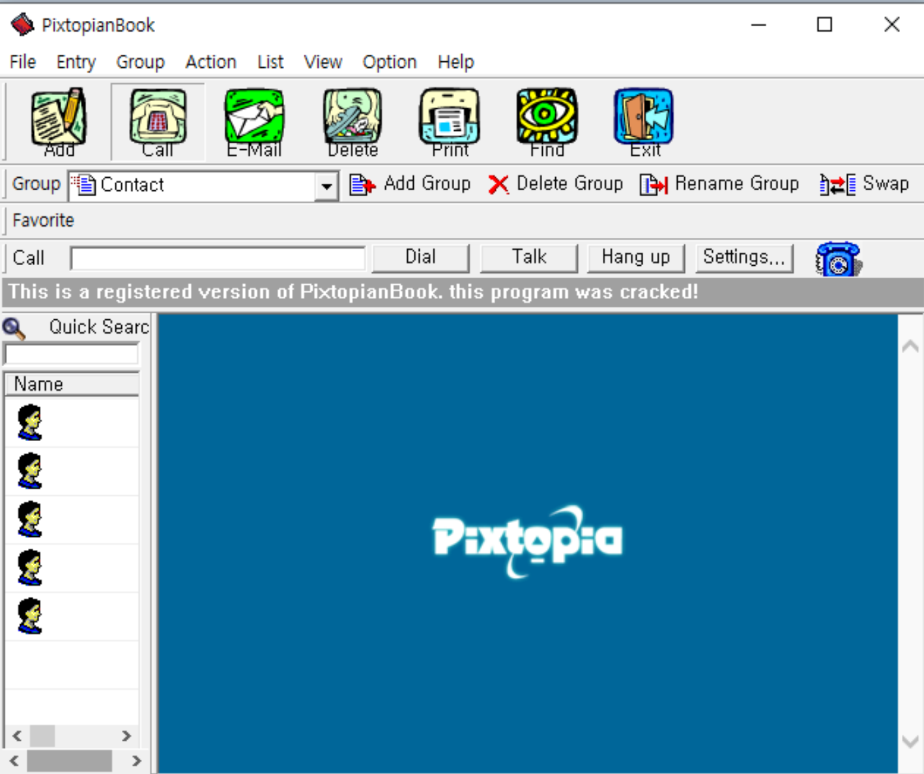Click the name list inner scrollbar left arrow
The width and height of the screenshot is (924, 774).
click(x=17, y=736)
